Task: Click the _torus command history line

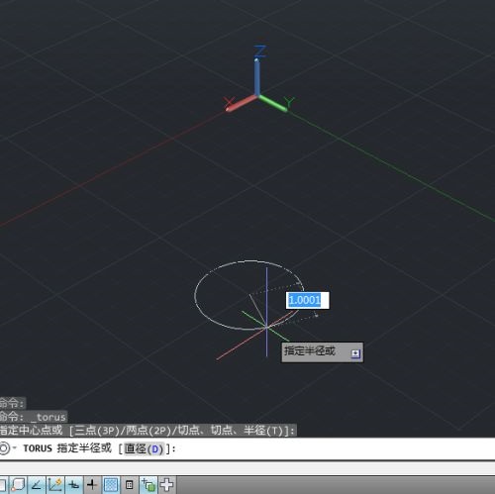Action: pos(33,417)
